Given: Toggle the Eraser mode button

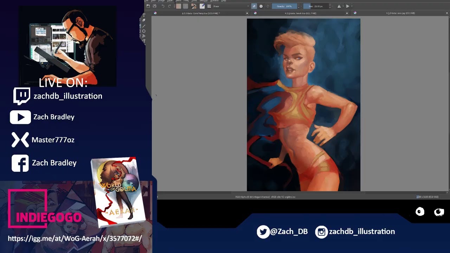Looking at the screenshot, I should [x=254, y=6].
